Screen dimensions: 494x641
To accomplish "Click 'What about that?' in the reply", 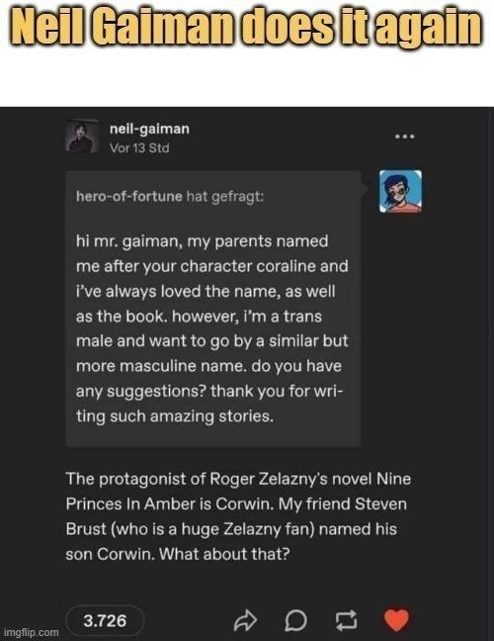I will (224, 554).
